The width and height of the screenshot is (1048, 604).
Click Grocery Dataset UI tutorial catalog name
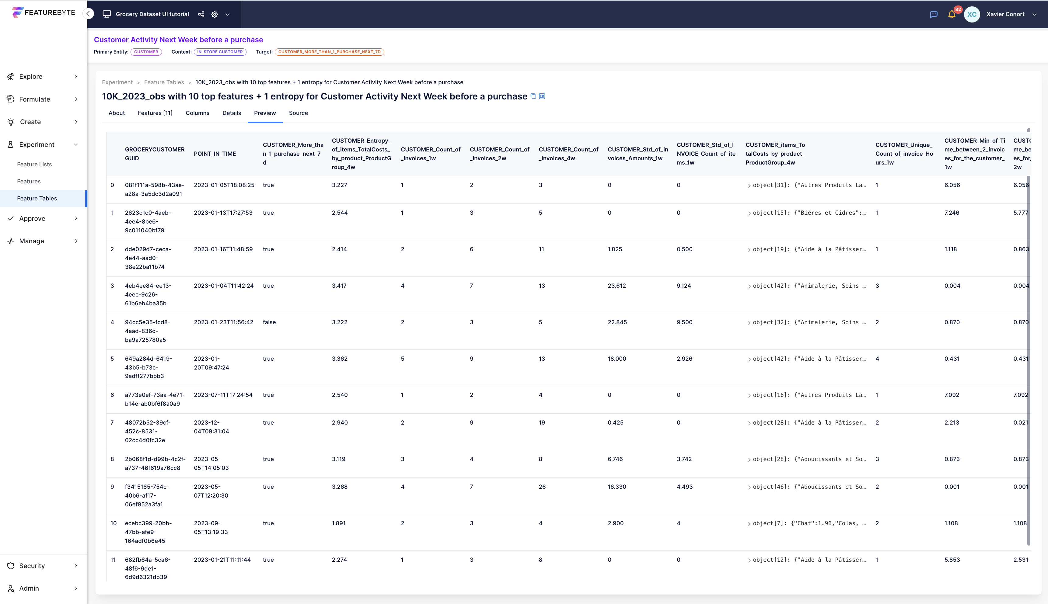pyautogui.click(x=152, y=14)
